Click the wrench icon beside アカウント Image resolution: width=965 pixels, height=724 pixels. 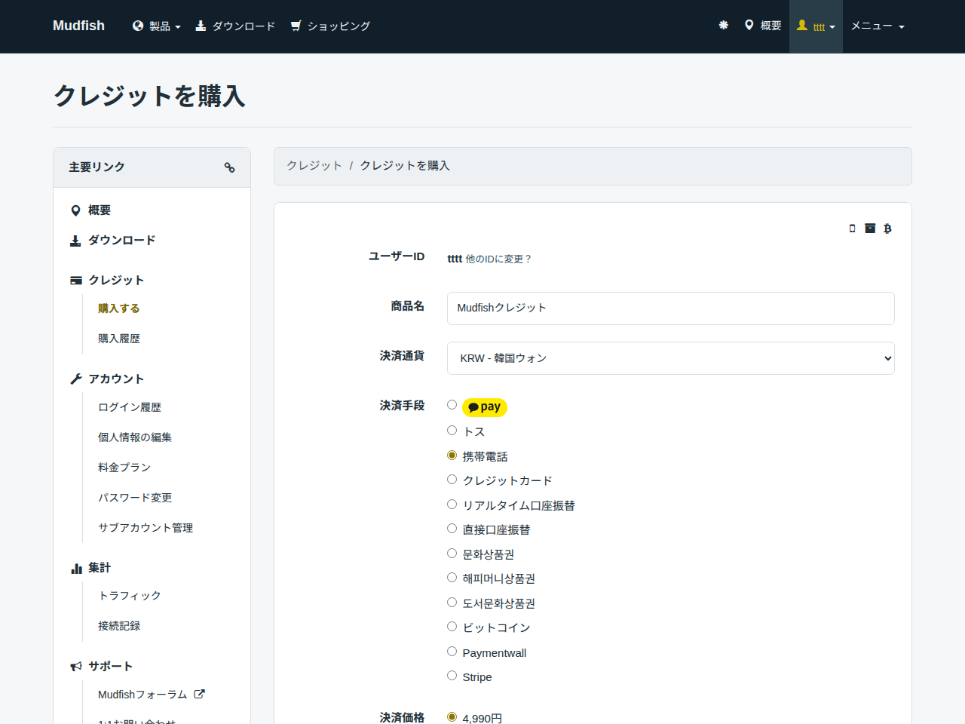76,379
